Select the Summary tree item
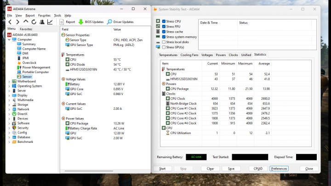Image resolution: width=331 pixels, height=186 pixels. pyautogui.click(x=29, y=44)
